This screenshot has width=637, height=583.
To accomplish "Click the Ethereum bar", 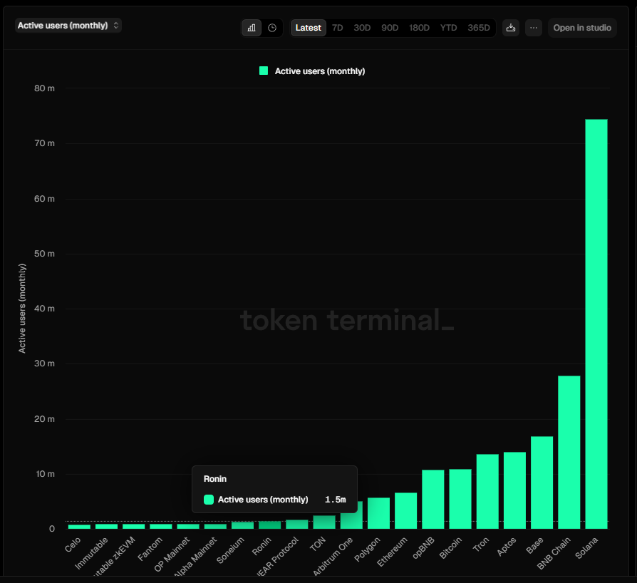I will pos(405,511).
